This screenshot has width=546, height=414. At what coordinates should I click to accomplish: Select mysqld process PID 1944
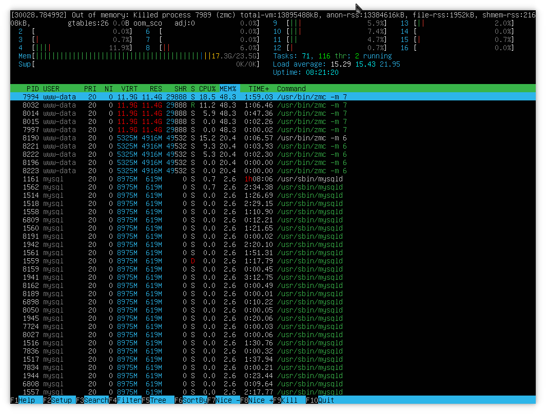(273, 376)
